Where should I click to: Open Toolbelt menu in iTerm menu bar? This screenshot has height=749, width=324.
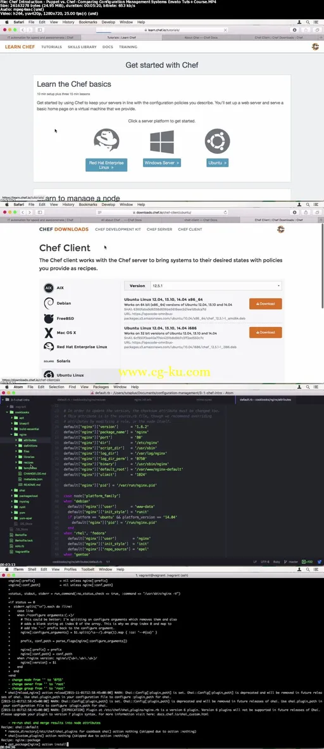tap(88, 570)
